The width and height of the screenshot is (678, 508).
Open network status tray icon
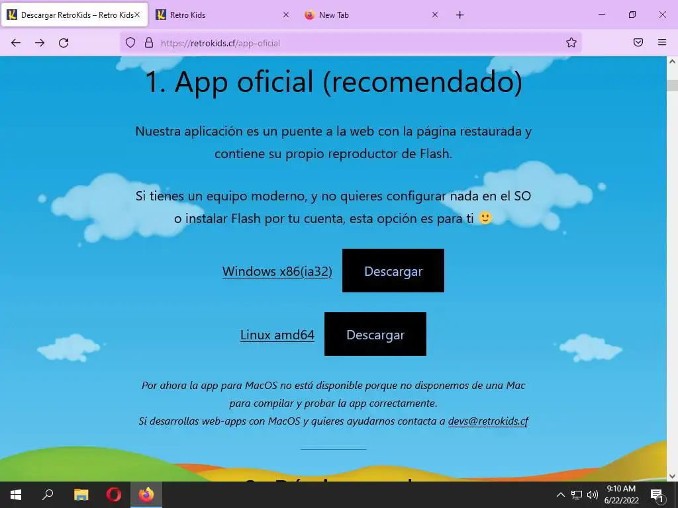pos(577,495)
